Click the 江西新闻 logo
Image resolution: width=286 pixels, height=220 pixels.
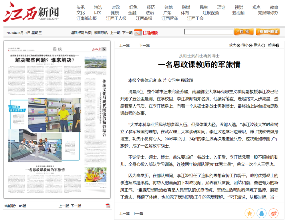click(31, 12)
